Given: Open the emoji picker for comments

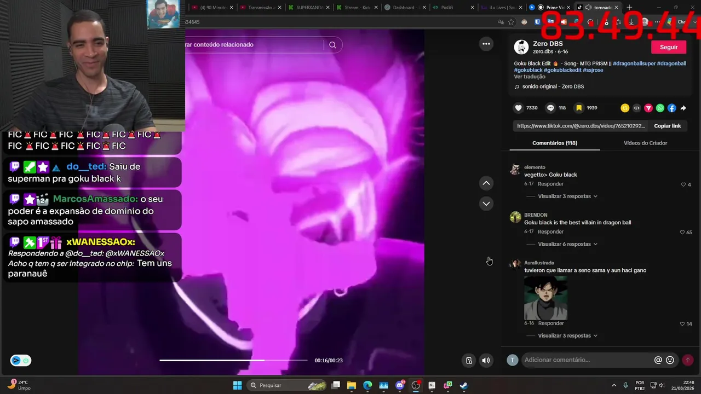Looking at the screenshot, I should point(670,360).
